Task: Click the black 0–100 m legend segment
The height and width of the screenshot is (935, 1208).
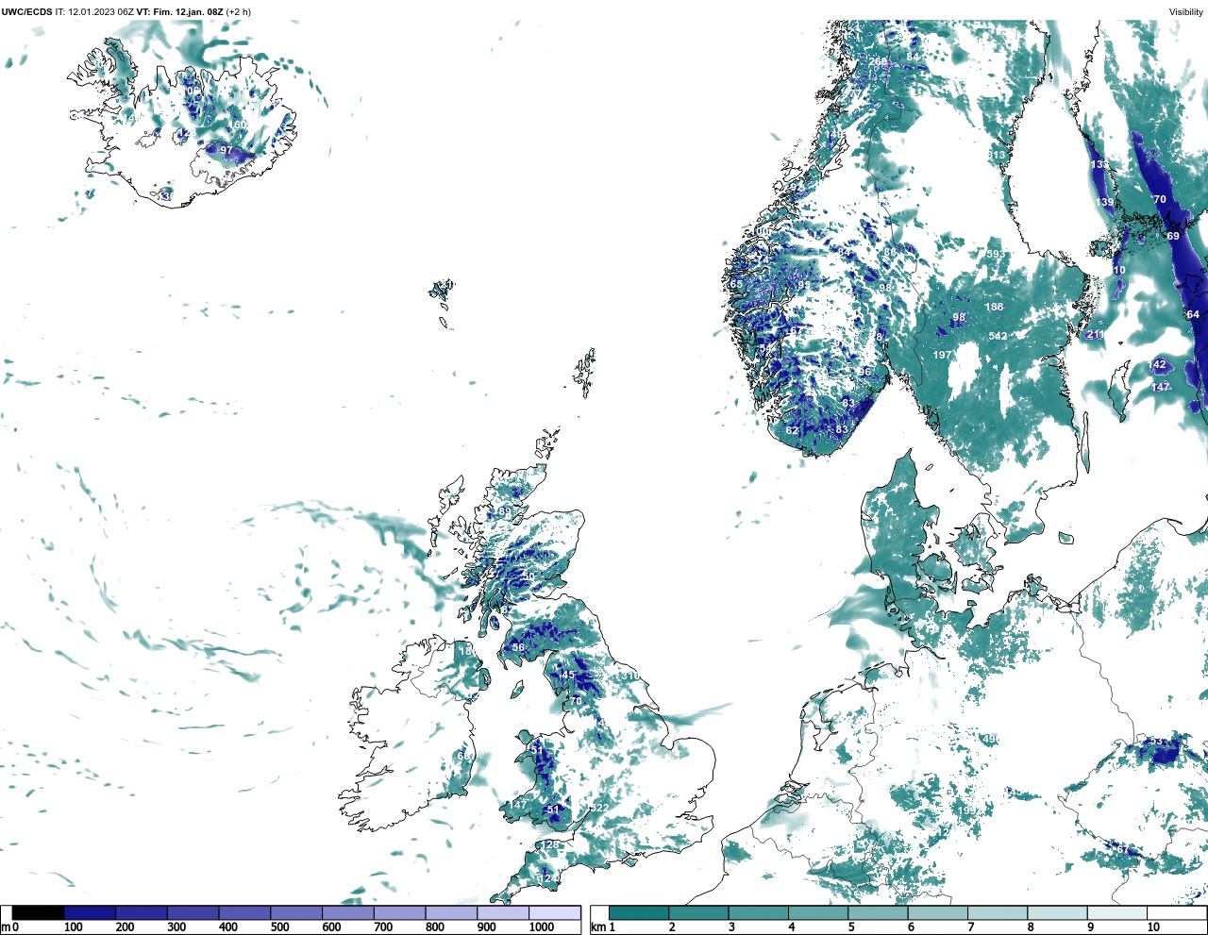Action: coord(38,913)
